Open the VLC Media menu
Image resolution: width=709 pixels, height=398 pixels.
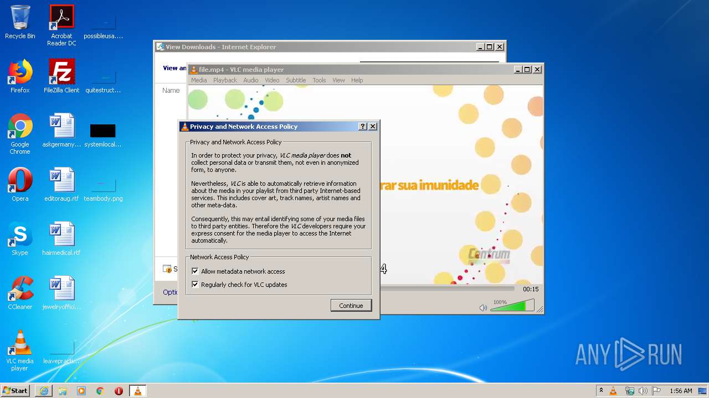[199, 80]
